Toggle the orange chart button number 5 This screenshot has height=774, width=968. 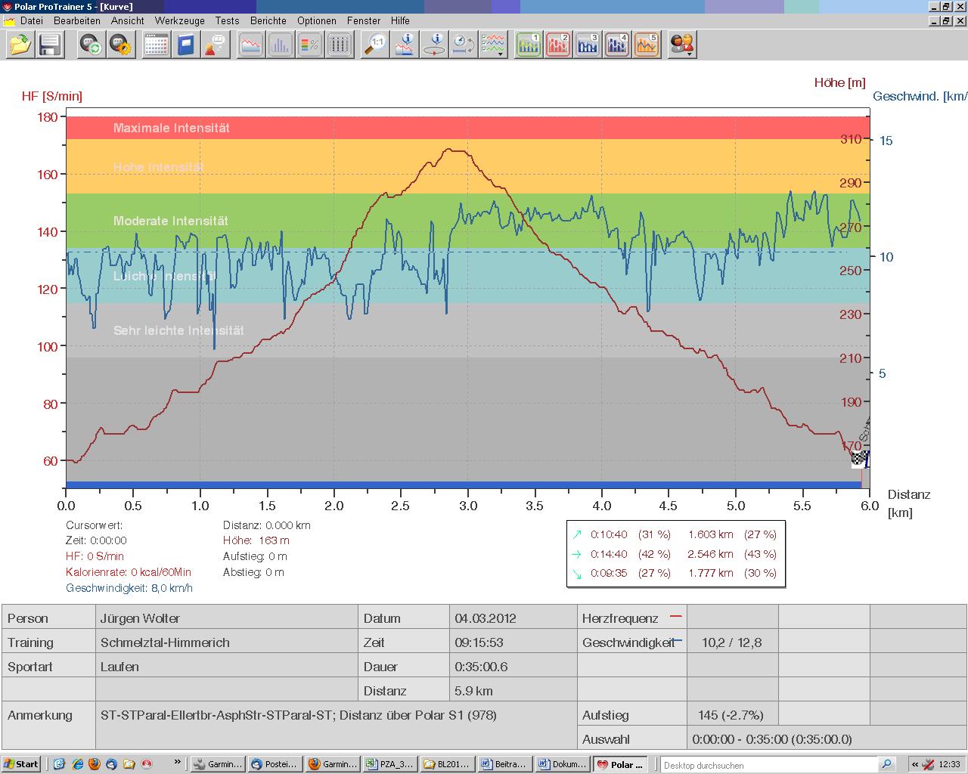(647, 45)
